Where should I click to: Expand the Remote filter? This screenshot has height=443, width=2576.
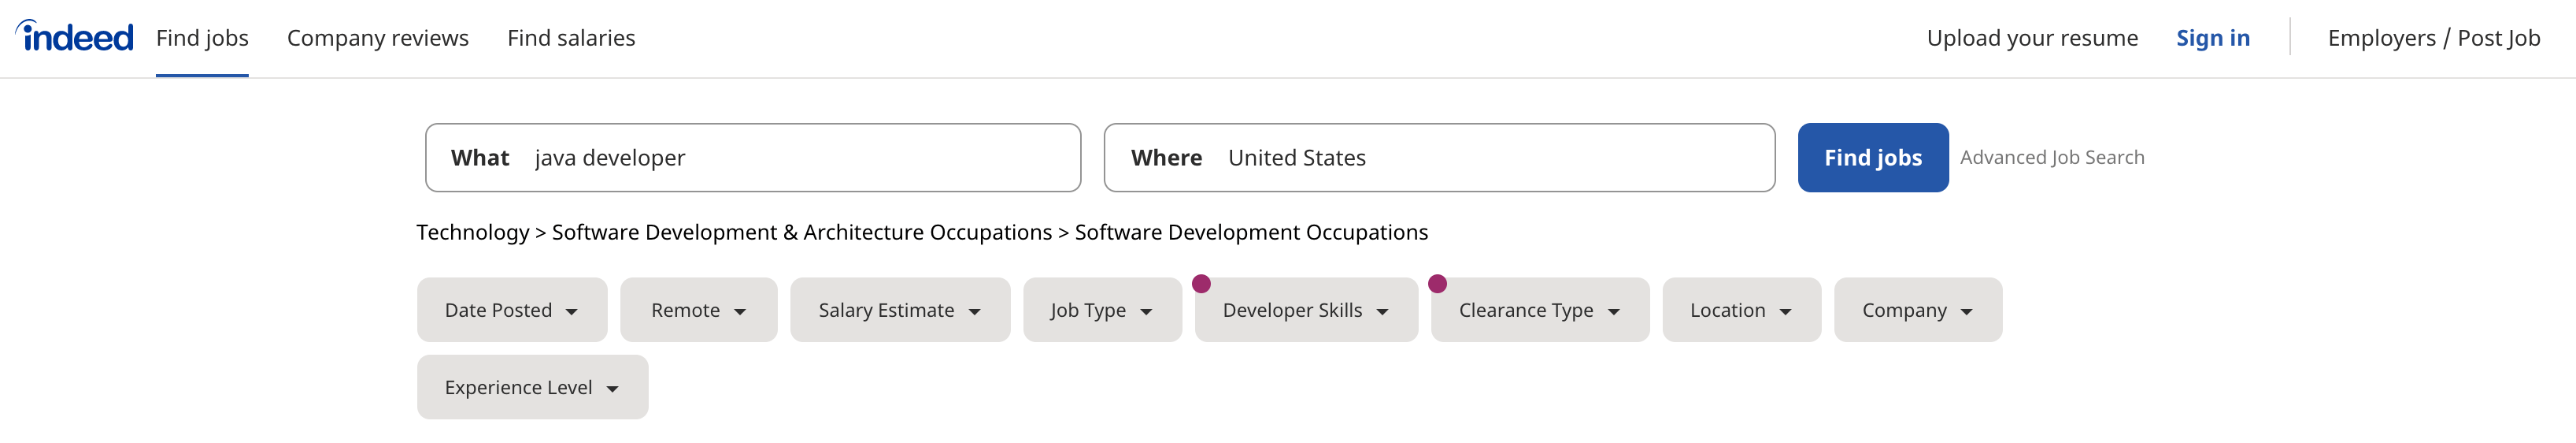click(698, 311)
